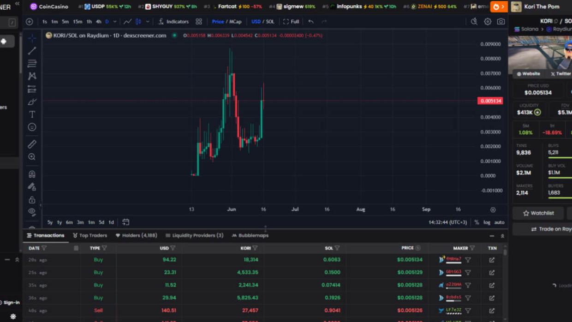Open the Top Traders tab
This screenshot has height=322, width=572.
[x=90, y=235]
